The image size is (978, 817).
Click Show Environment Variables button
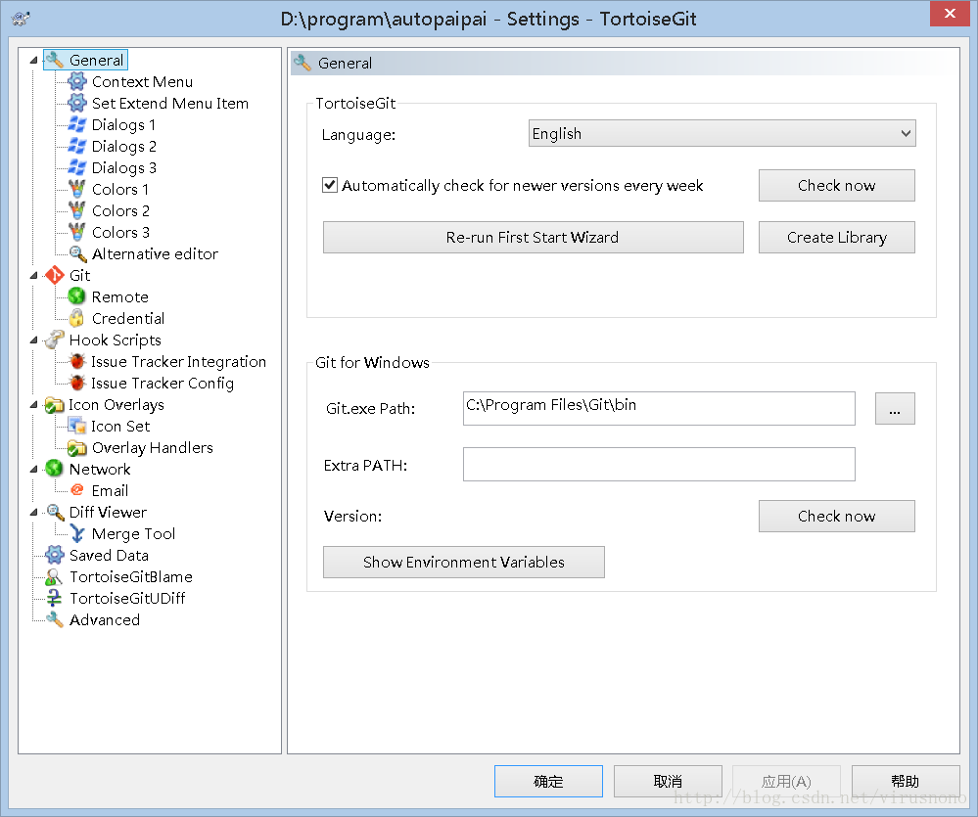[463, 562]
